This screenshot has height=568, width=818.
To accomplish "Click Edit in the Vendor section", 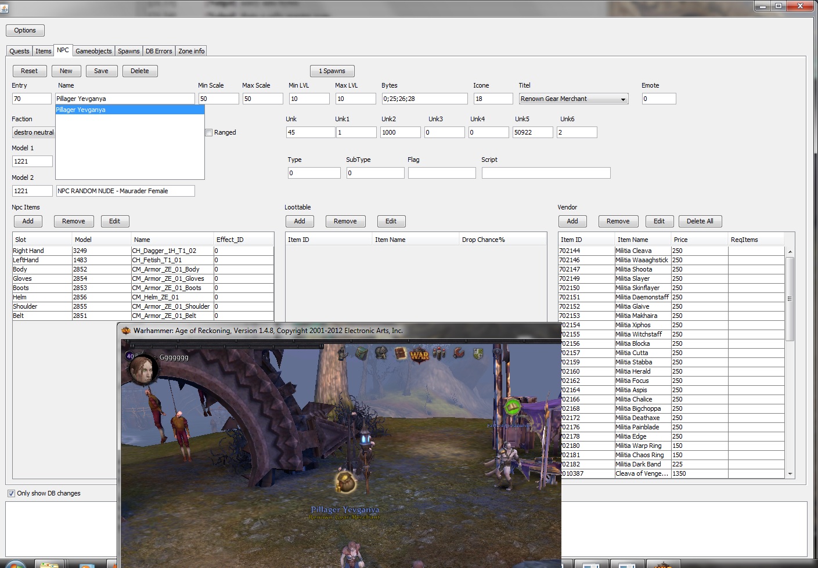I will pyautogui.click(x=659, y=221).
